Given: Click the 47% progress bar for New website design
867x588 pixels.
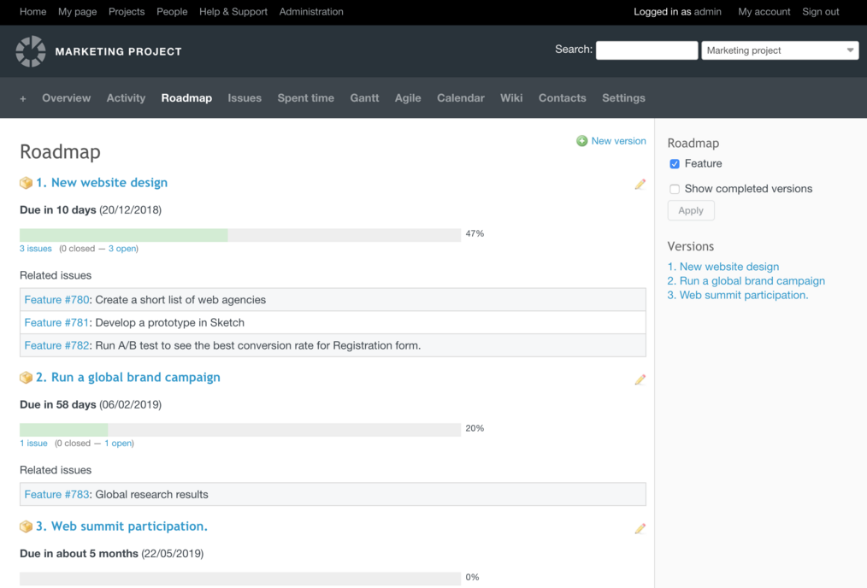Looking at the screenshot, I should (x=240, y=235).
